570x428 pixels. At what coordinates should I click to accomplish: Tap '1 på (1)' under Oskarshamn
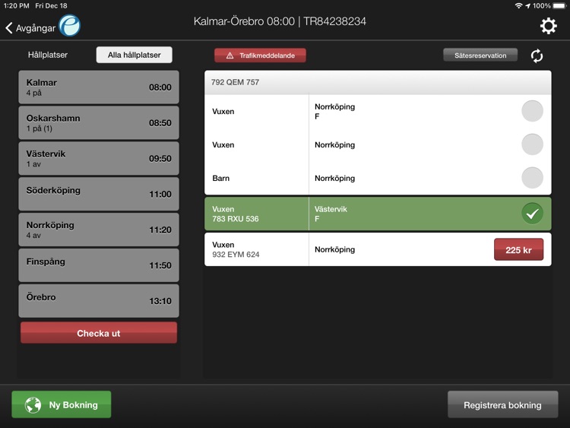click(40, 128)
